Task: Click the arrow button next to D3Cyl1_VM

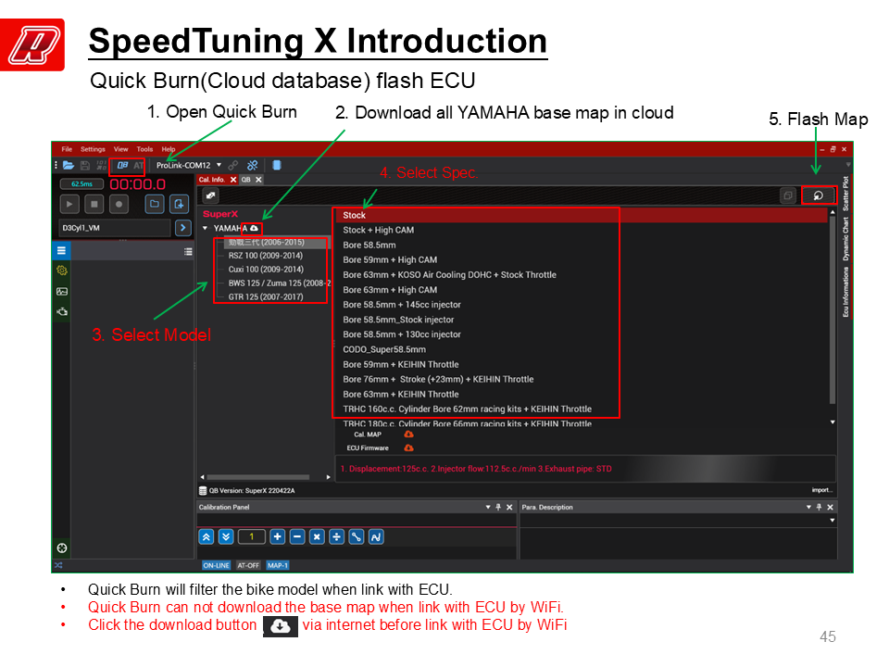Action: pos(182,228)
